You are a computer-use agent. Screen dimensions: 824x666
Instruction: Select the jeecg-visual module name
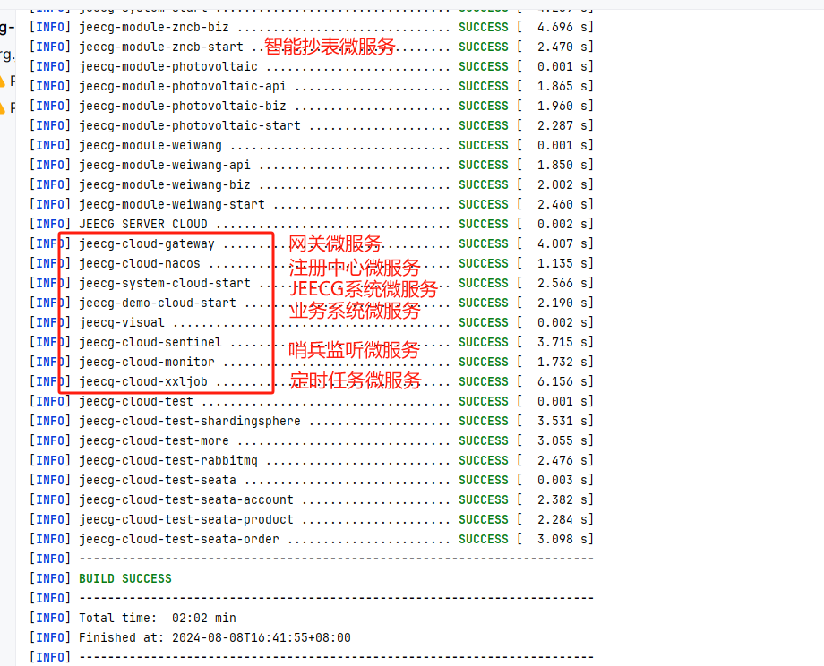coord(122,322)
